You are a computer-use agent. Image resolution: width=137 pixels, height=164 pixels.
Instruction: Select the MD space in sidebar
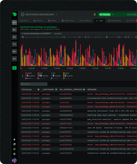click(14, 51)
